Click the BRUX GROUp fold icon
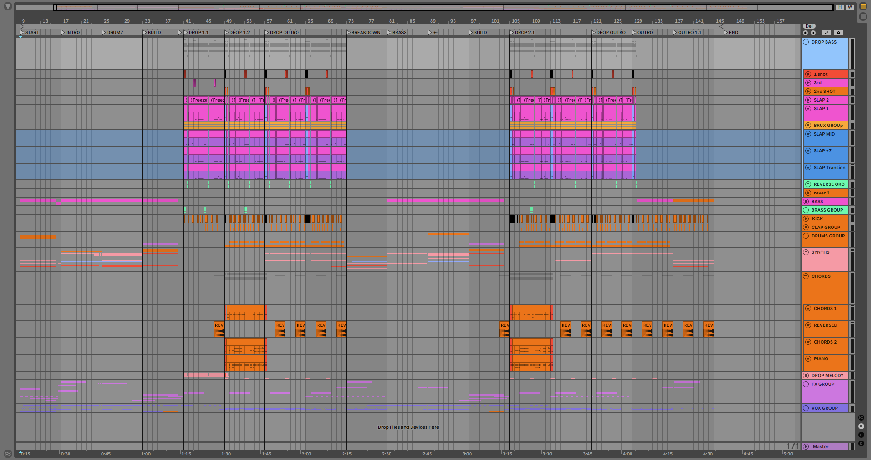Viewport: 871px width, 460px height. coord(808,125)
